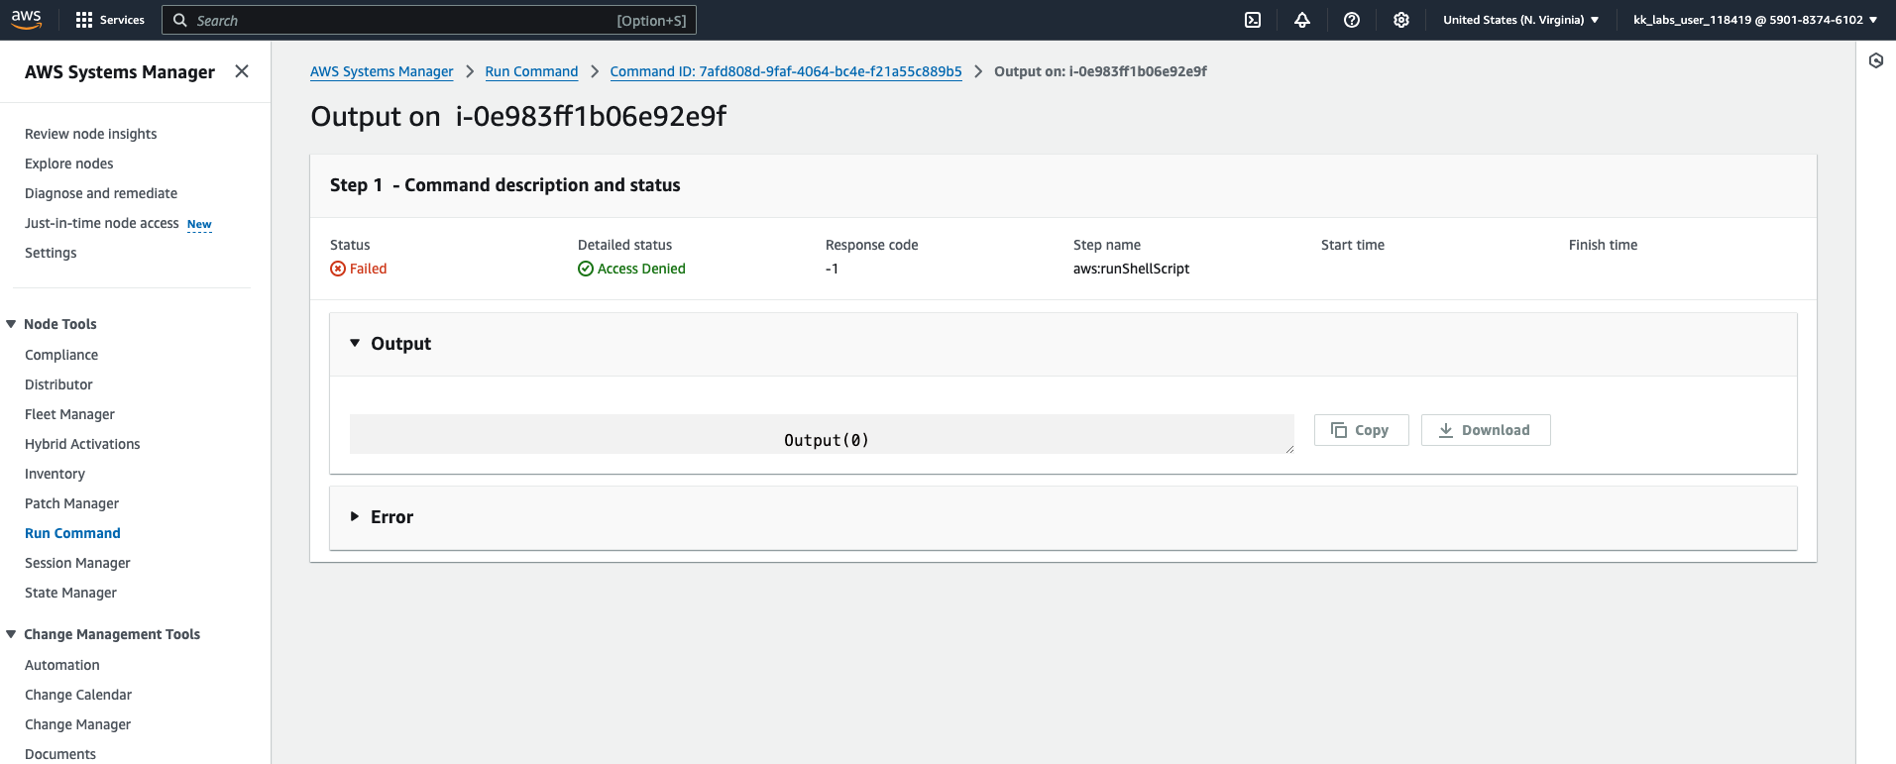The image size is (1896, 764).
Task: Open the Command ID breadcrumb link
Action: click(x=786, y=71)
